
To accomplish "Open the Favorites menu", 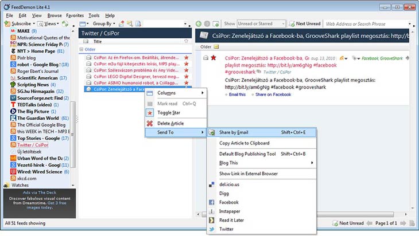I will pos(74,15).
